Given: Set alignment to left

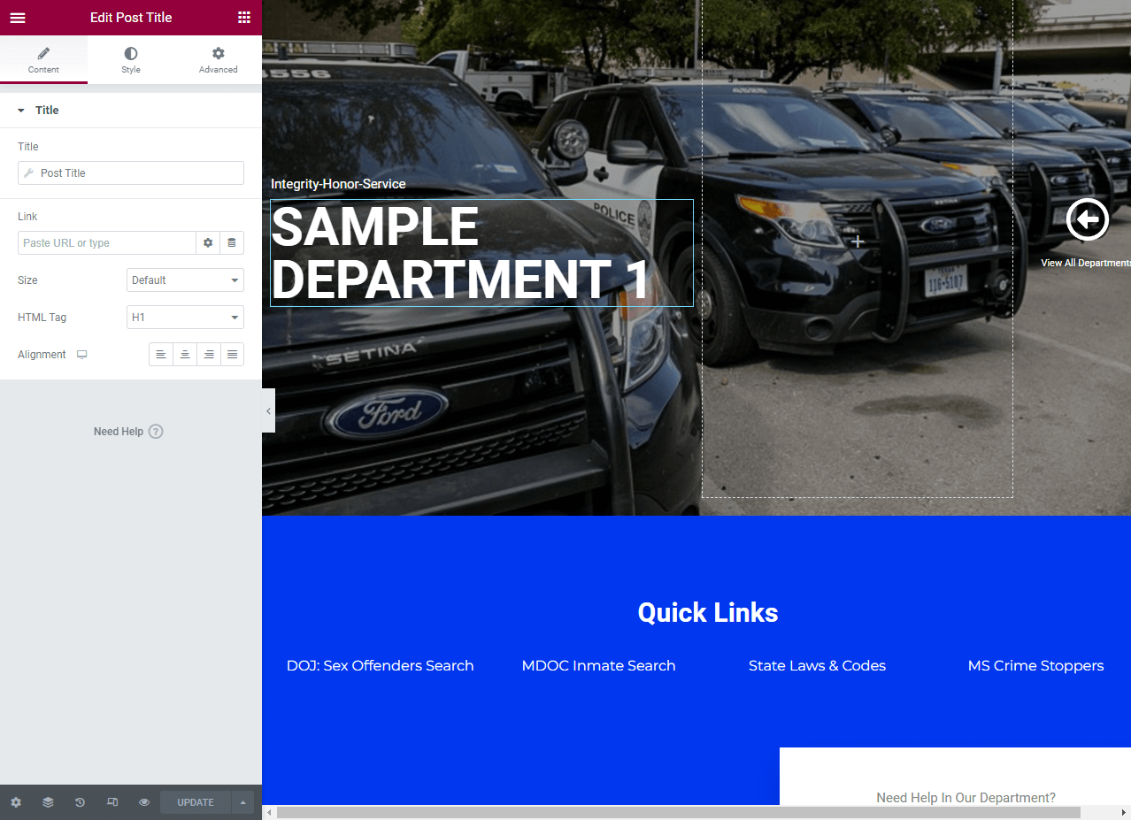Looking at the screenshot, I should 161,355.
